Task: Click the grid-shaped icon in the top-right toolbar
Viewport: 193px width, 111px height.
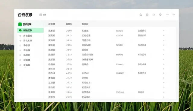Action: pos(147,15)
